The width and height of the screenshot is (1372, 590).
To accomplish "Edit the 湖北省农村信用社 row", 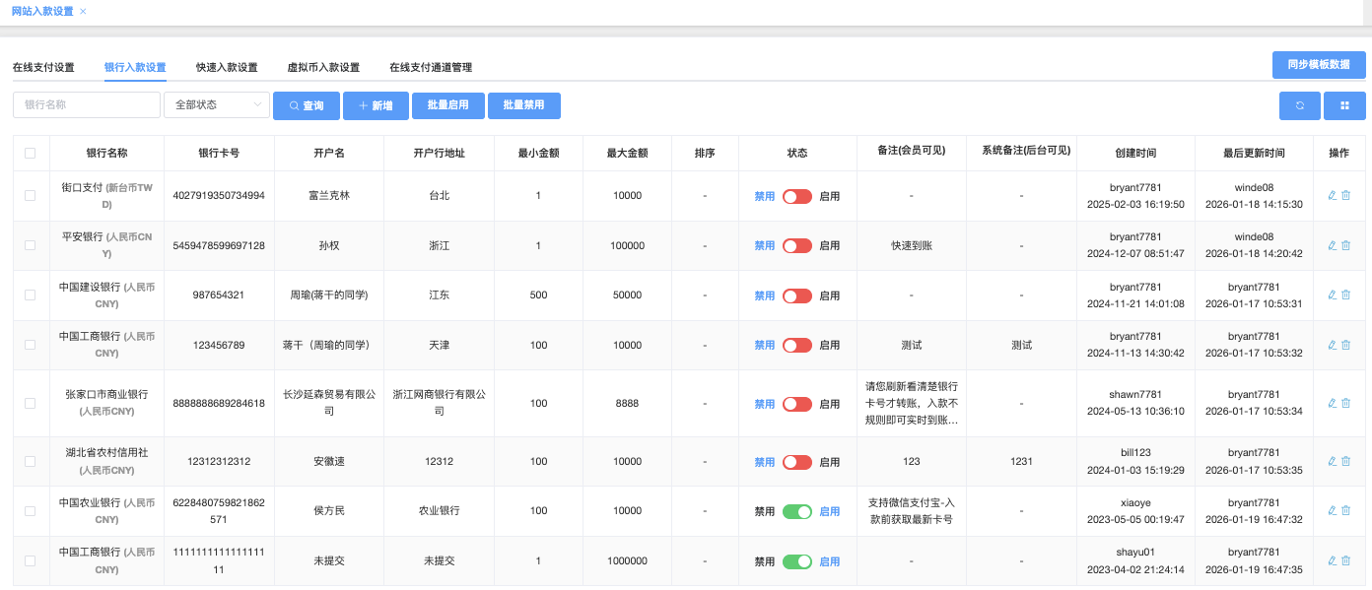I will [x=1333, y=461].
